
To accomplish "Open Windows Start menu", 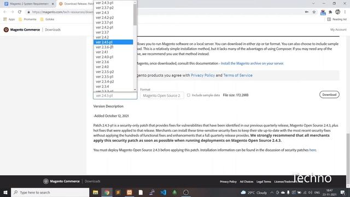I will pos(5,192).
